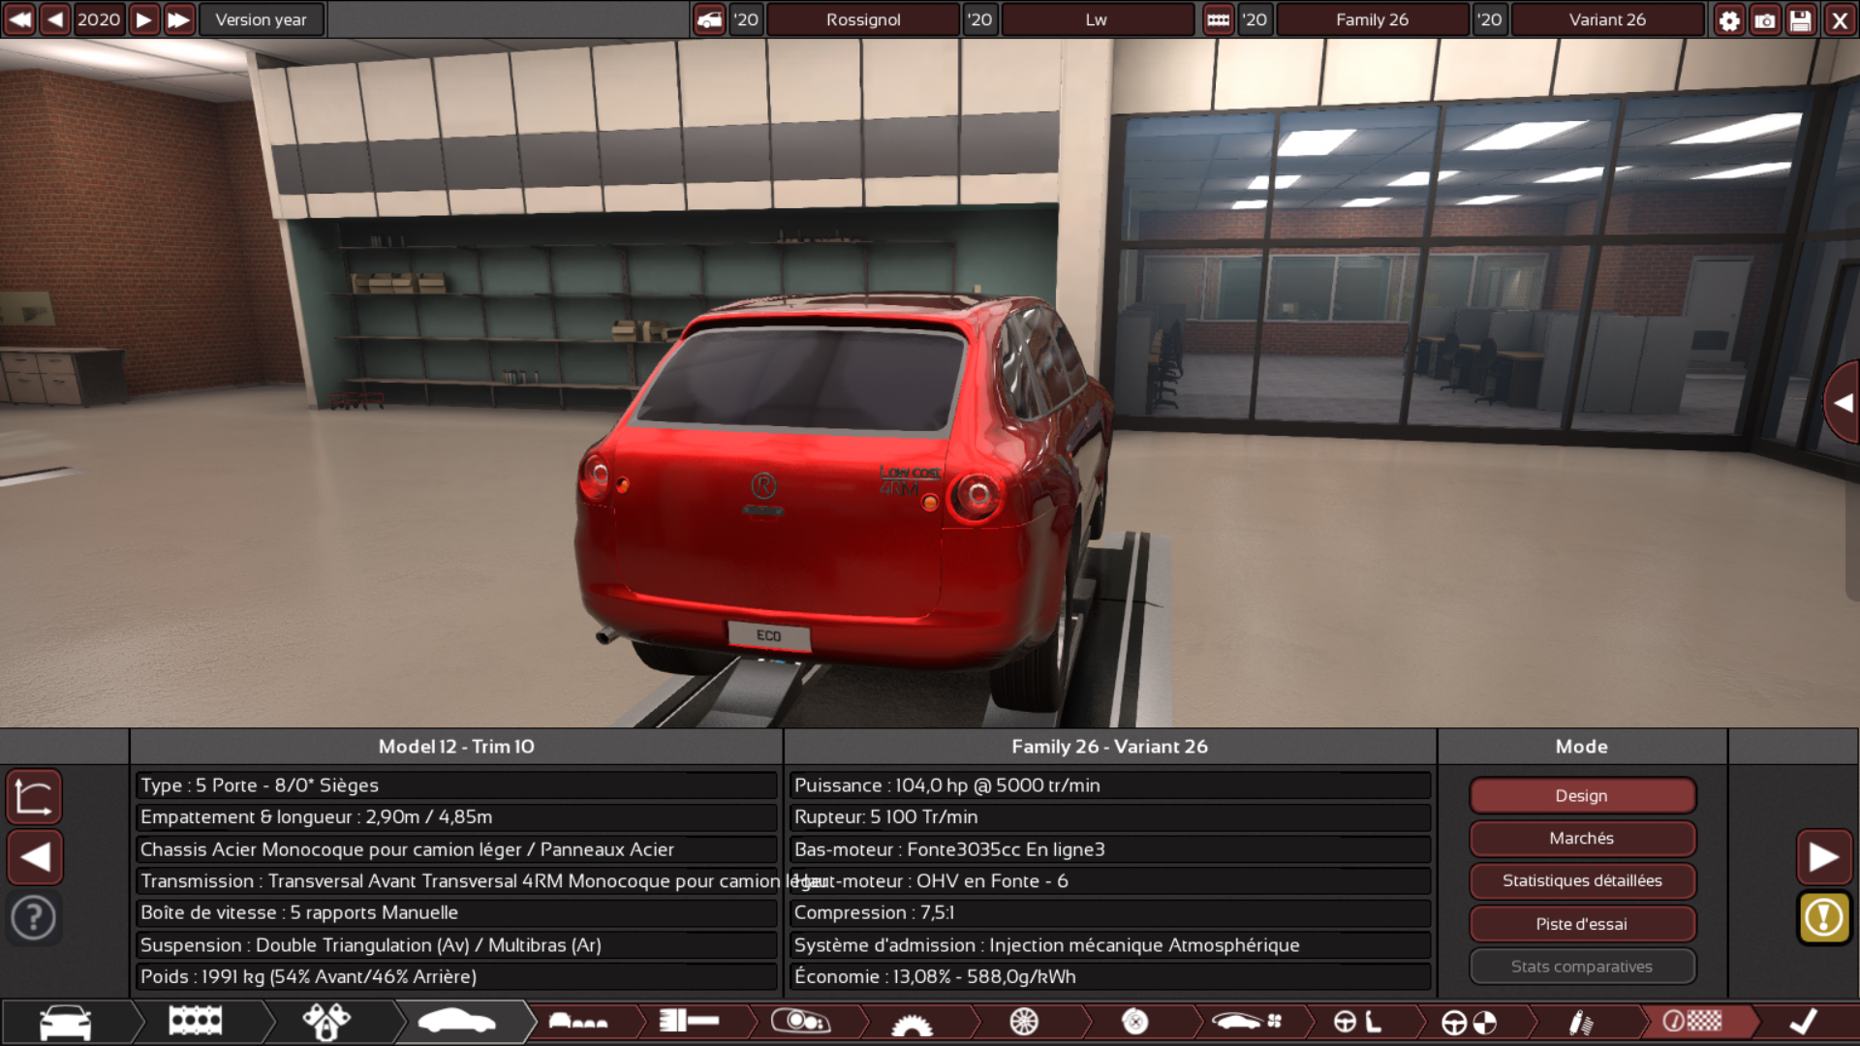Open the Family 26 engine family field
The image size is (1860, 1046).
[x=1372, y=19]
